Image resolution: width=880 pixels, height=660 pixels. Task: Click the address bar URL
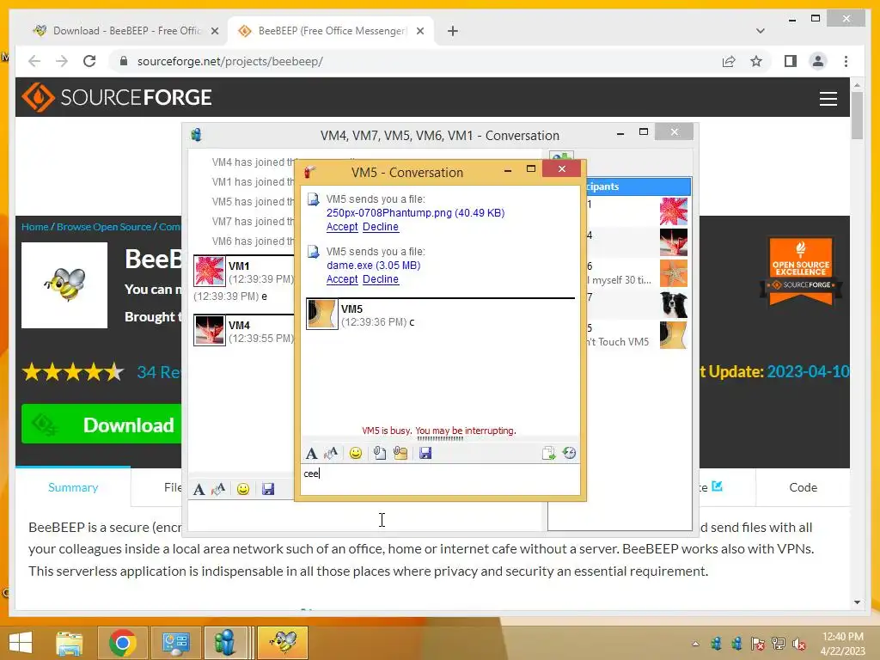click(x=230, y=61)
